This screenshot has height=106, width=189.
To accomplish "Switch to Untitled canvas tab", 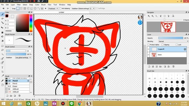I will (61, 12).
